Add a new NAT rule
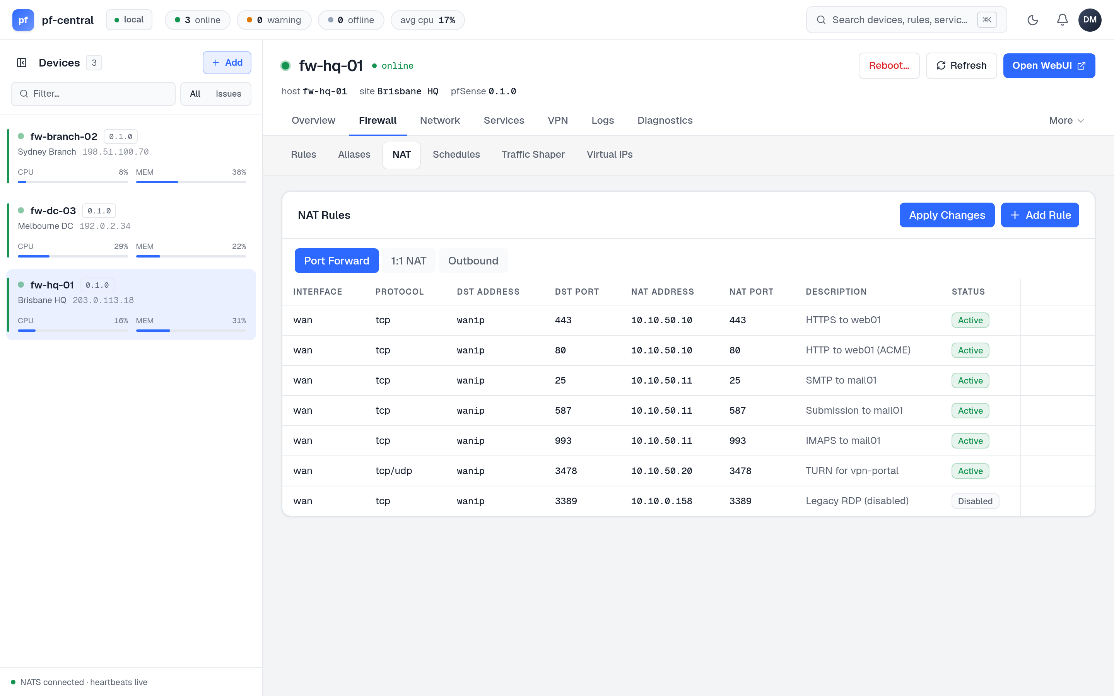Image resolution: width=1114 pixels, height=696 pixels. [x=1040, y=215]
